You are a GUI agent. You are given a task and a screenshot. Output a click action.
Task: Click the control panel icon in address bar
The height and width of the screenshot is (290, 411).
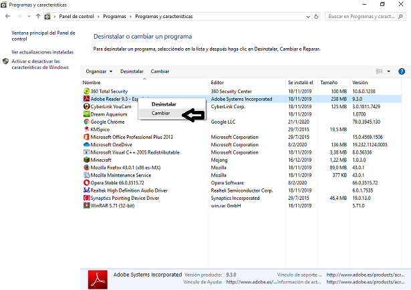(x=47, y=17)
